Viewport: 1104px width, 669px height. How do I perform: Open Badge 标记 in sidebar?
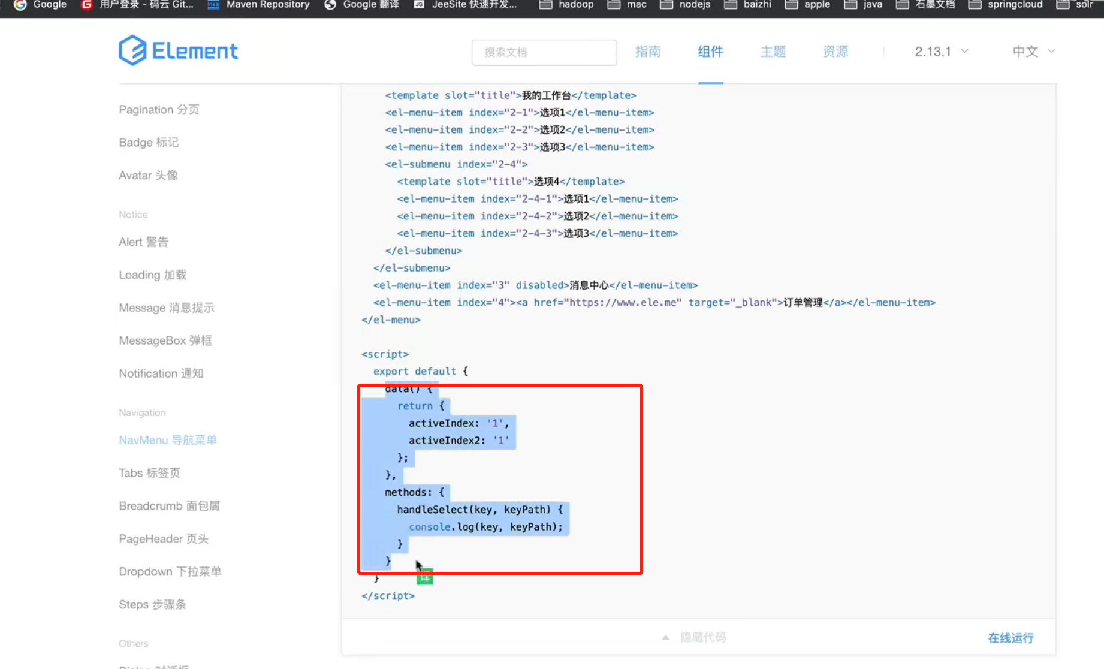click(x=149, y=143)
